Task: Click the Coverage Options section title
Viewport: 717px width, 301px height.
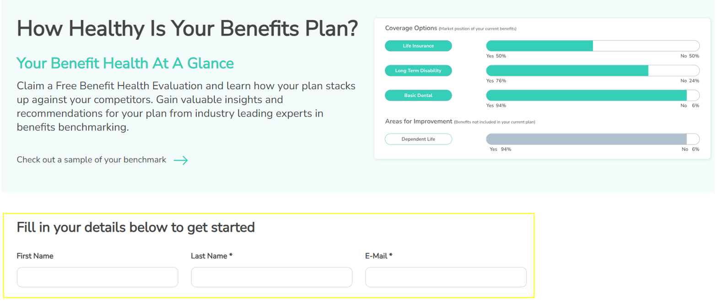Action: [411, 28]
